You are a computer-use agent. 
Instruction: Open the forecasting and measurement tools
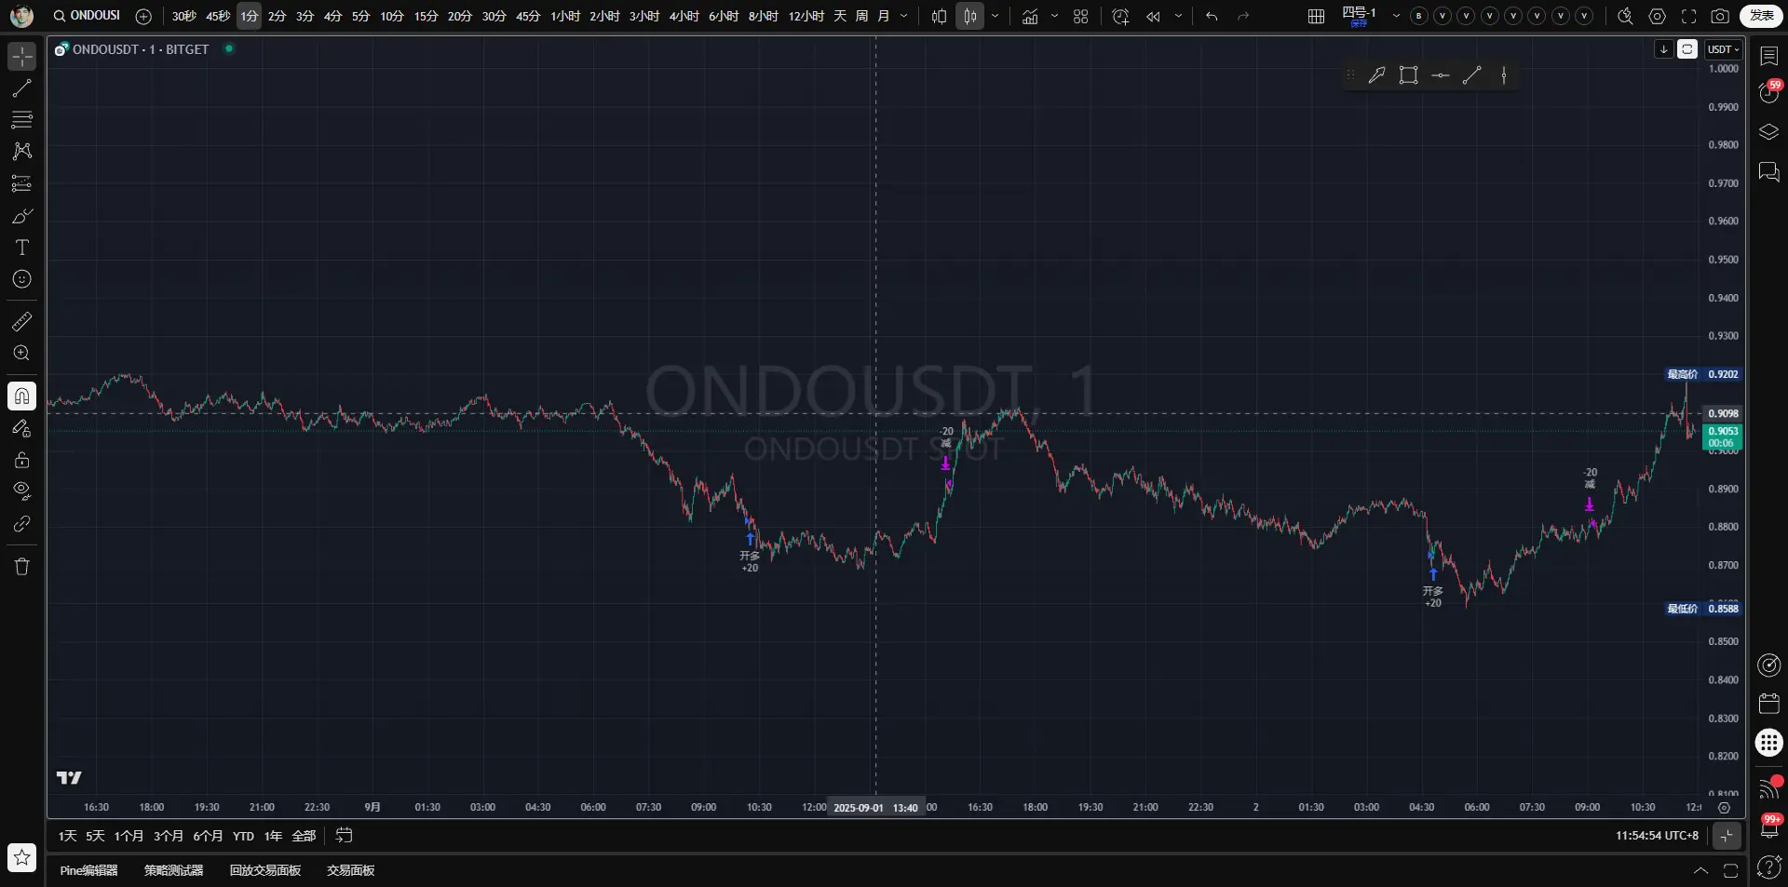click(22, 183)
